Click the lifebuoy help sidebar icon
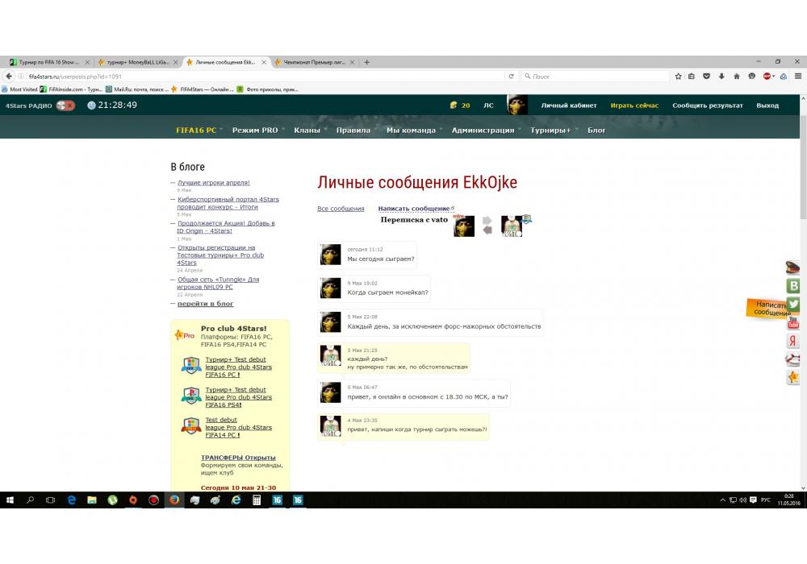Image resolution: width=807 pixels, height=564 pixels. coord(794,359)
